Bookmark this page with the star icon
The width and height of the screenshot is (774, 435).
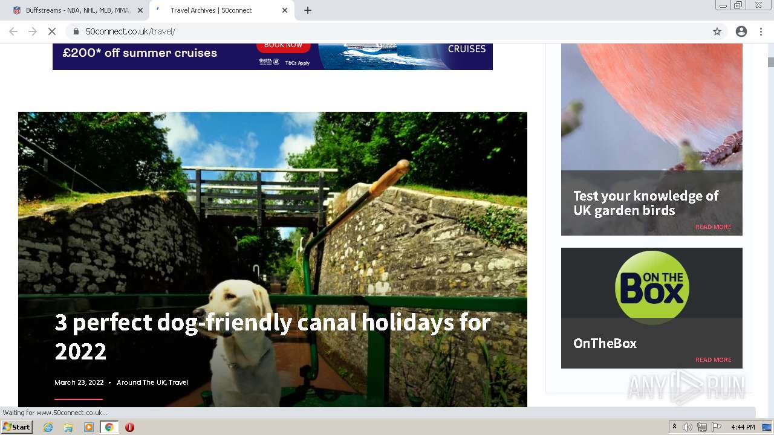click(x=717, y=31)
